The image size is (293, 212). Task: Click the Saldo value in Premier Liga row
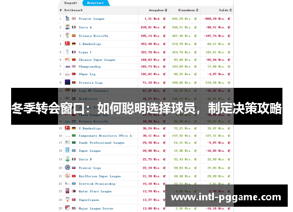(219, 168)
